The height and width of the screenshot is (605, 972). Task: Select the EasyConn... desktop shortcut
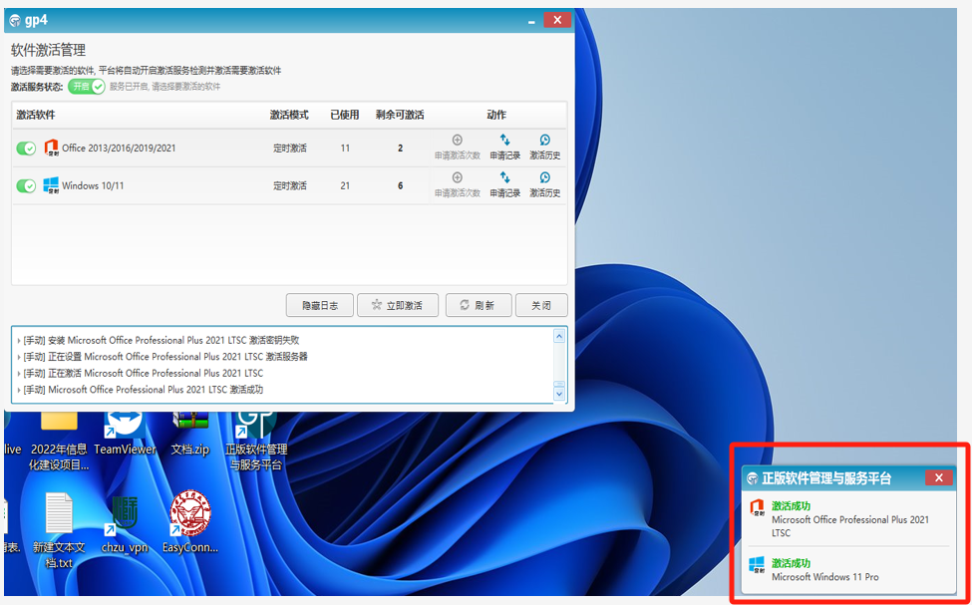coord(190,523)
